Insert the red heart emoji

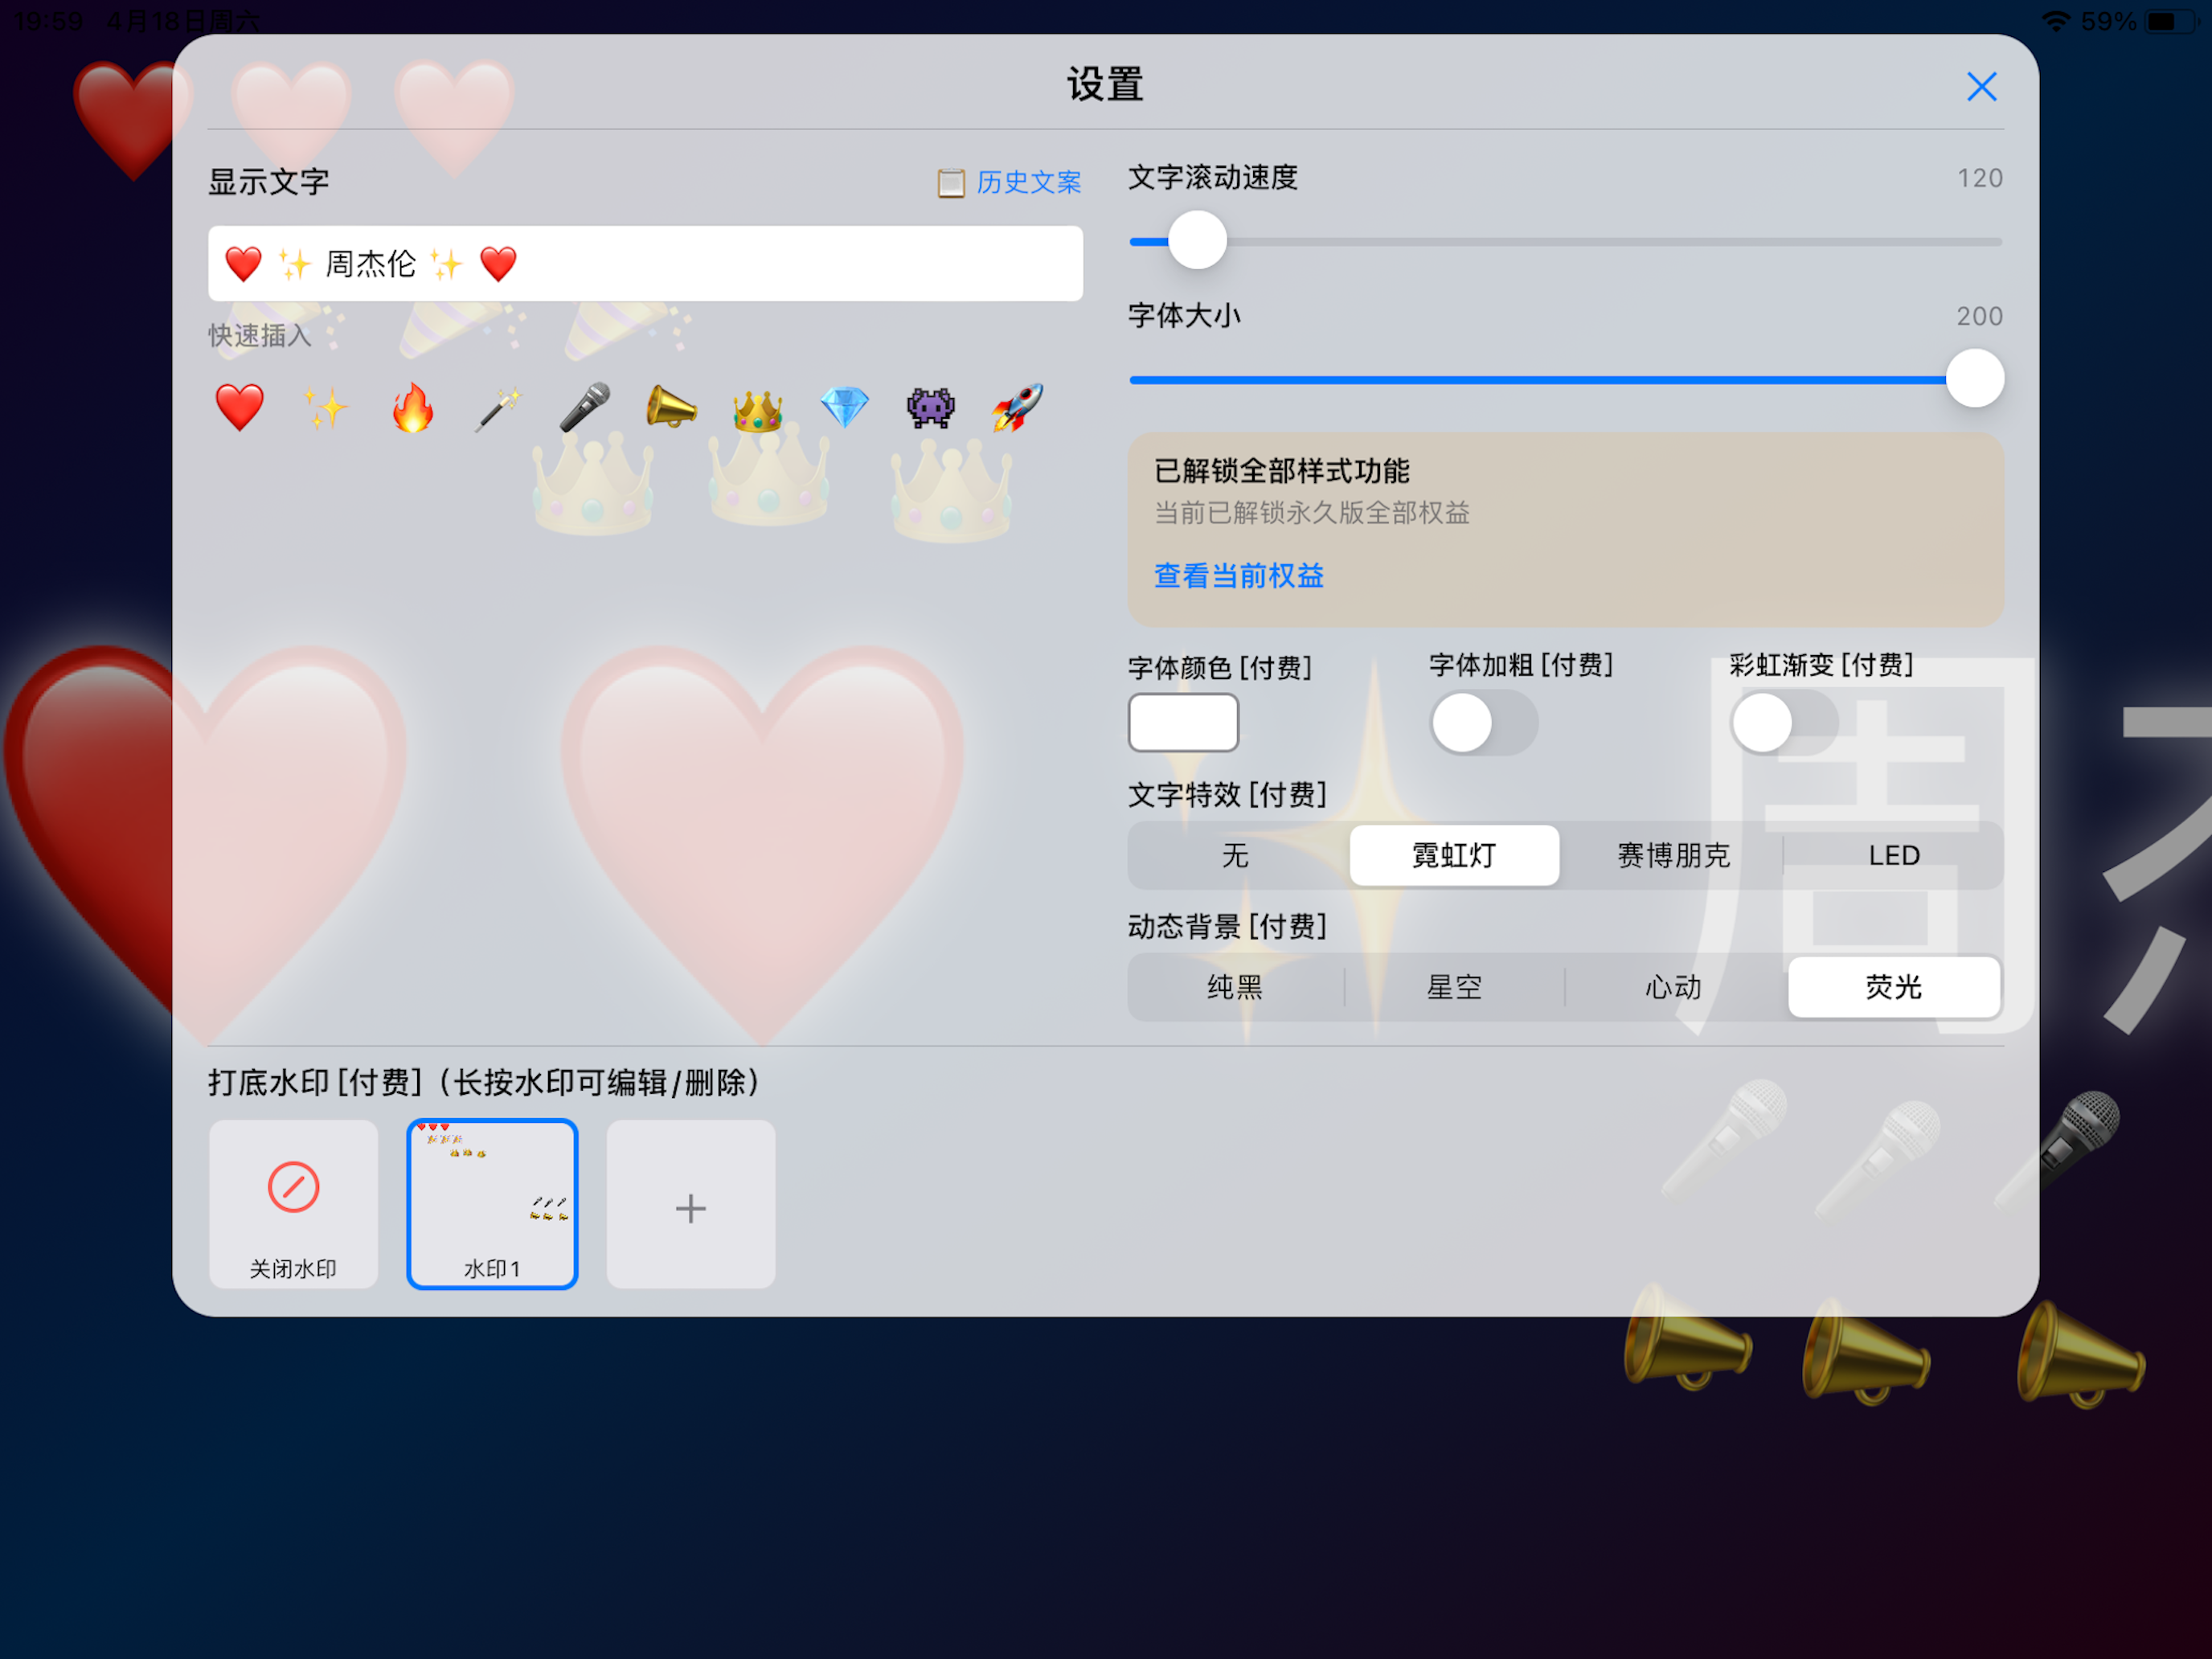coord(240,408)
